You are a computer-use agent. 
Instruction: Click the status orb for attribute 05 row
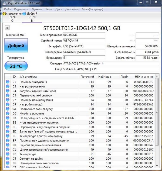click(x=8, y=95)
